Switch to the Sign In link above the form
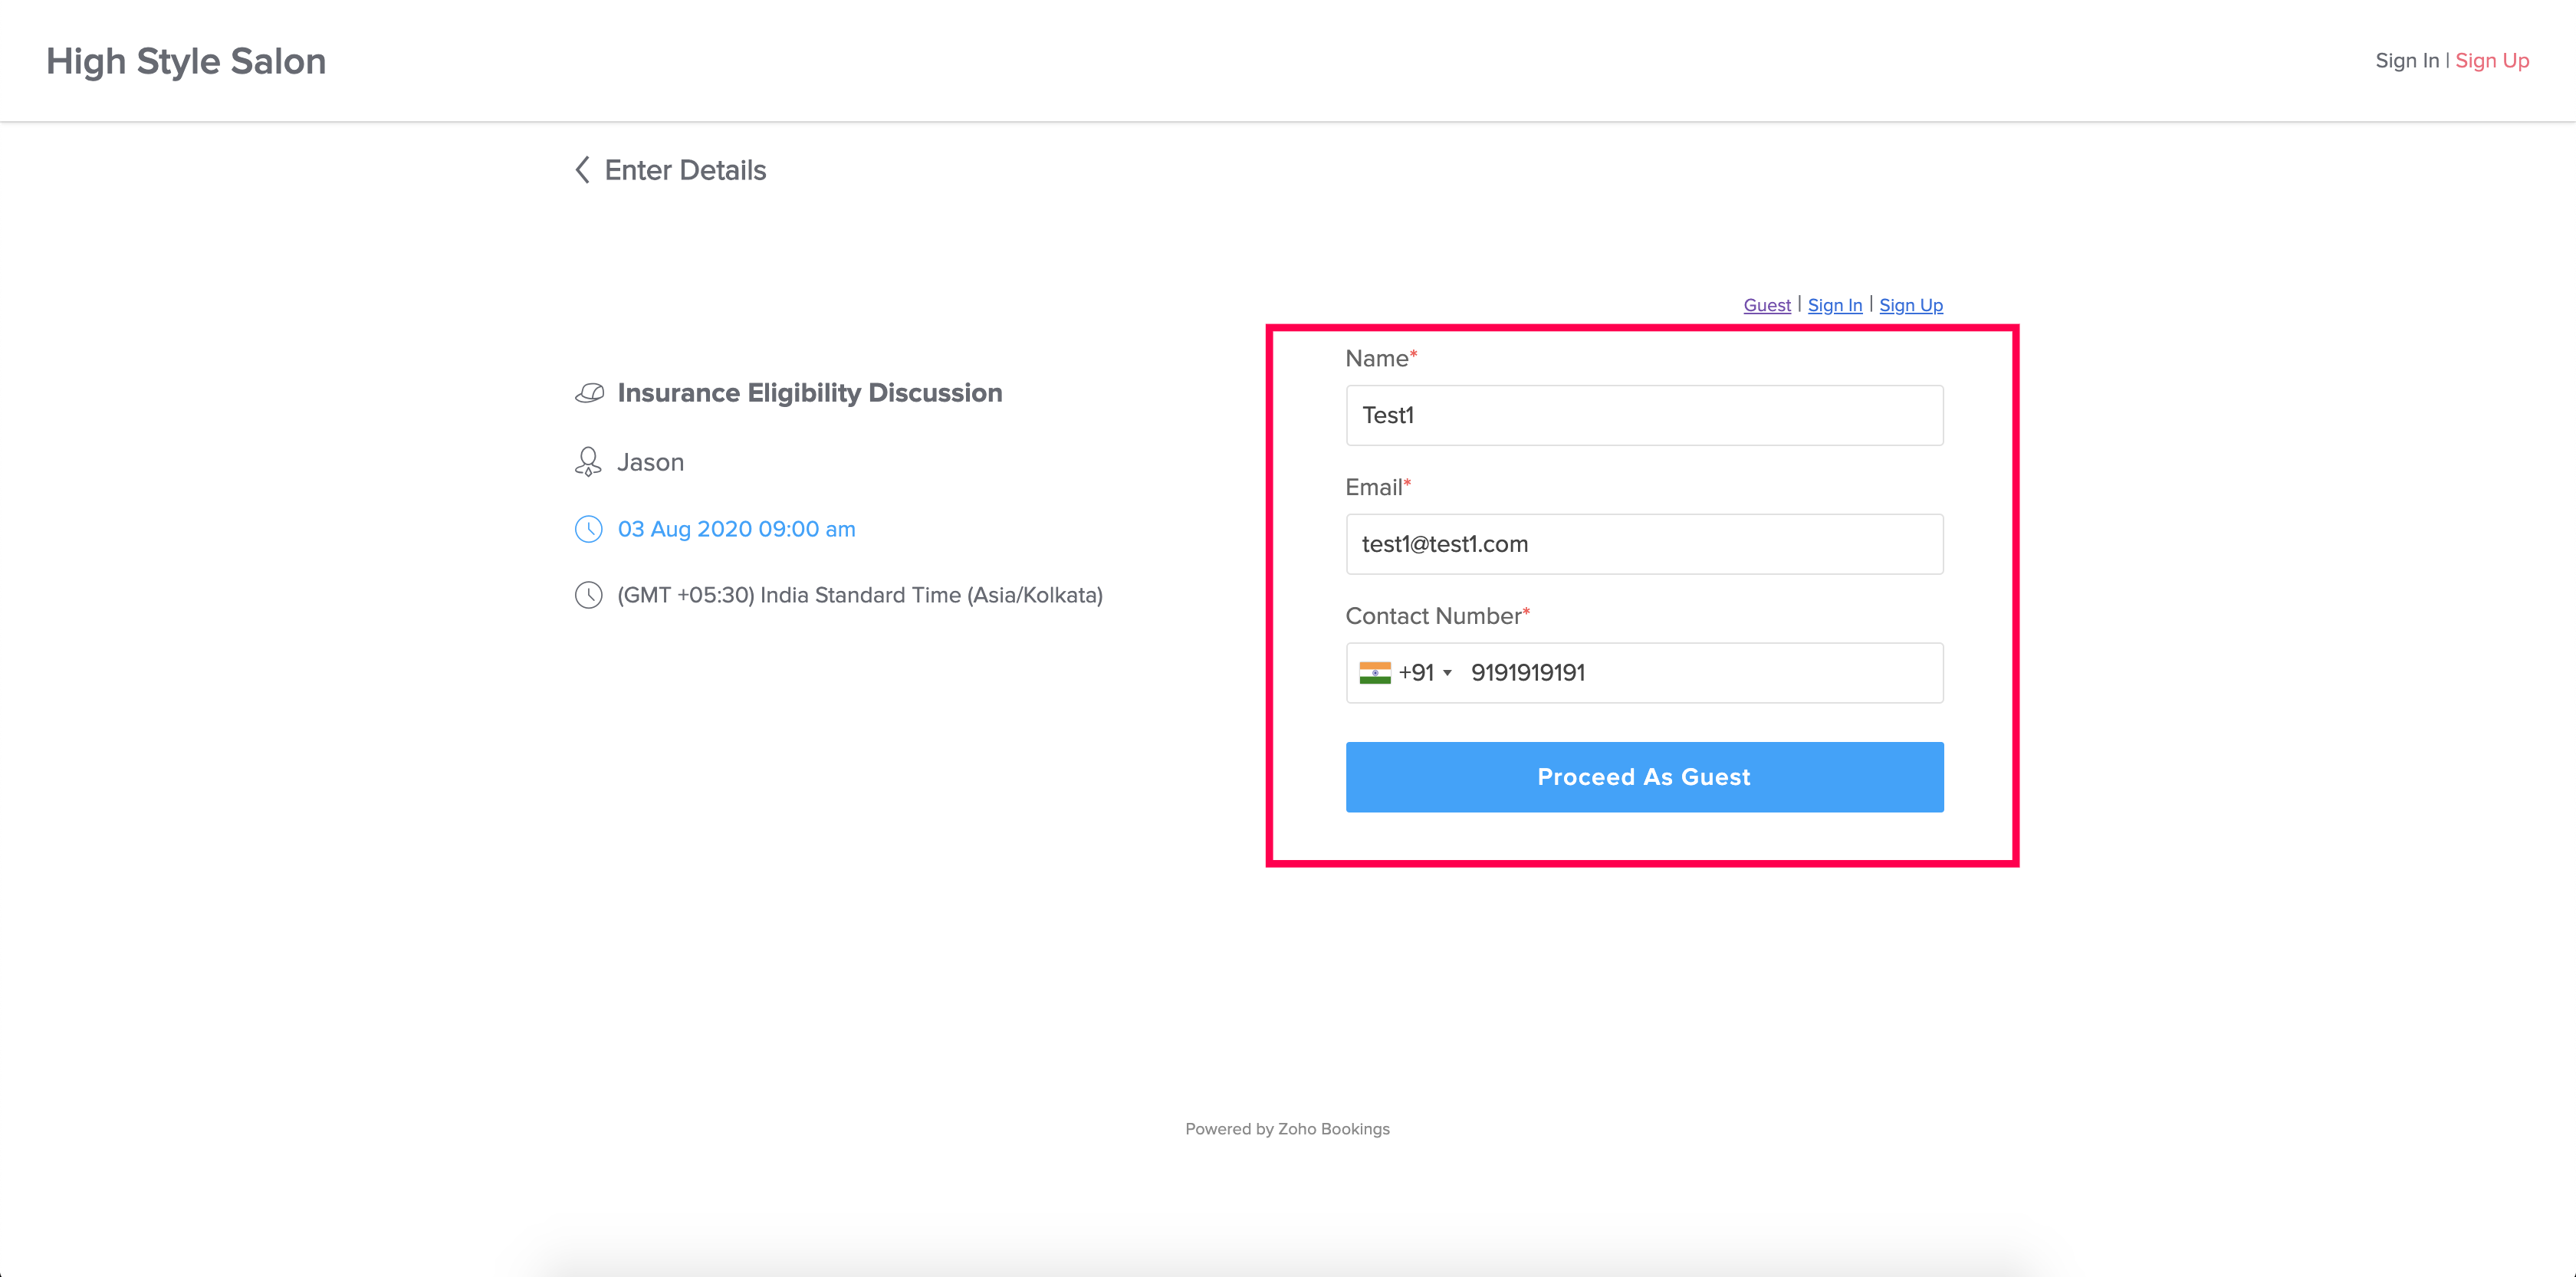The image size is (2576, 1277). pos(1834,305)
